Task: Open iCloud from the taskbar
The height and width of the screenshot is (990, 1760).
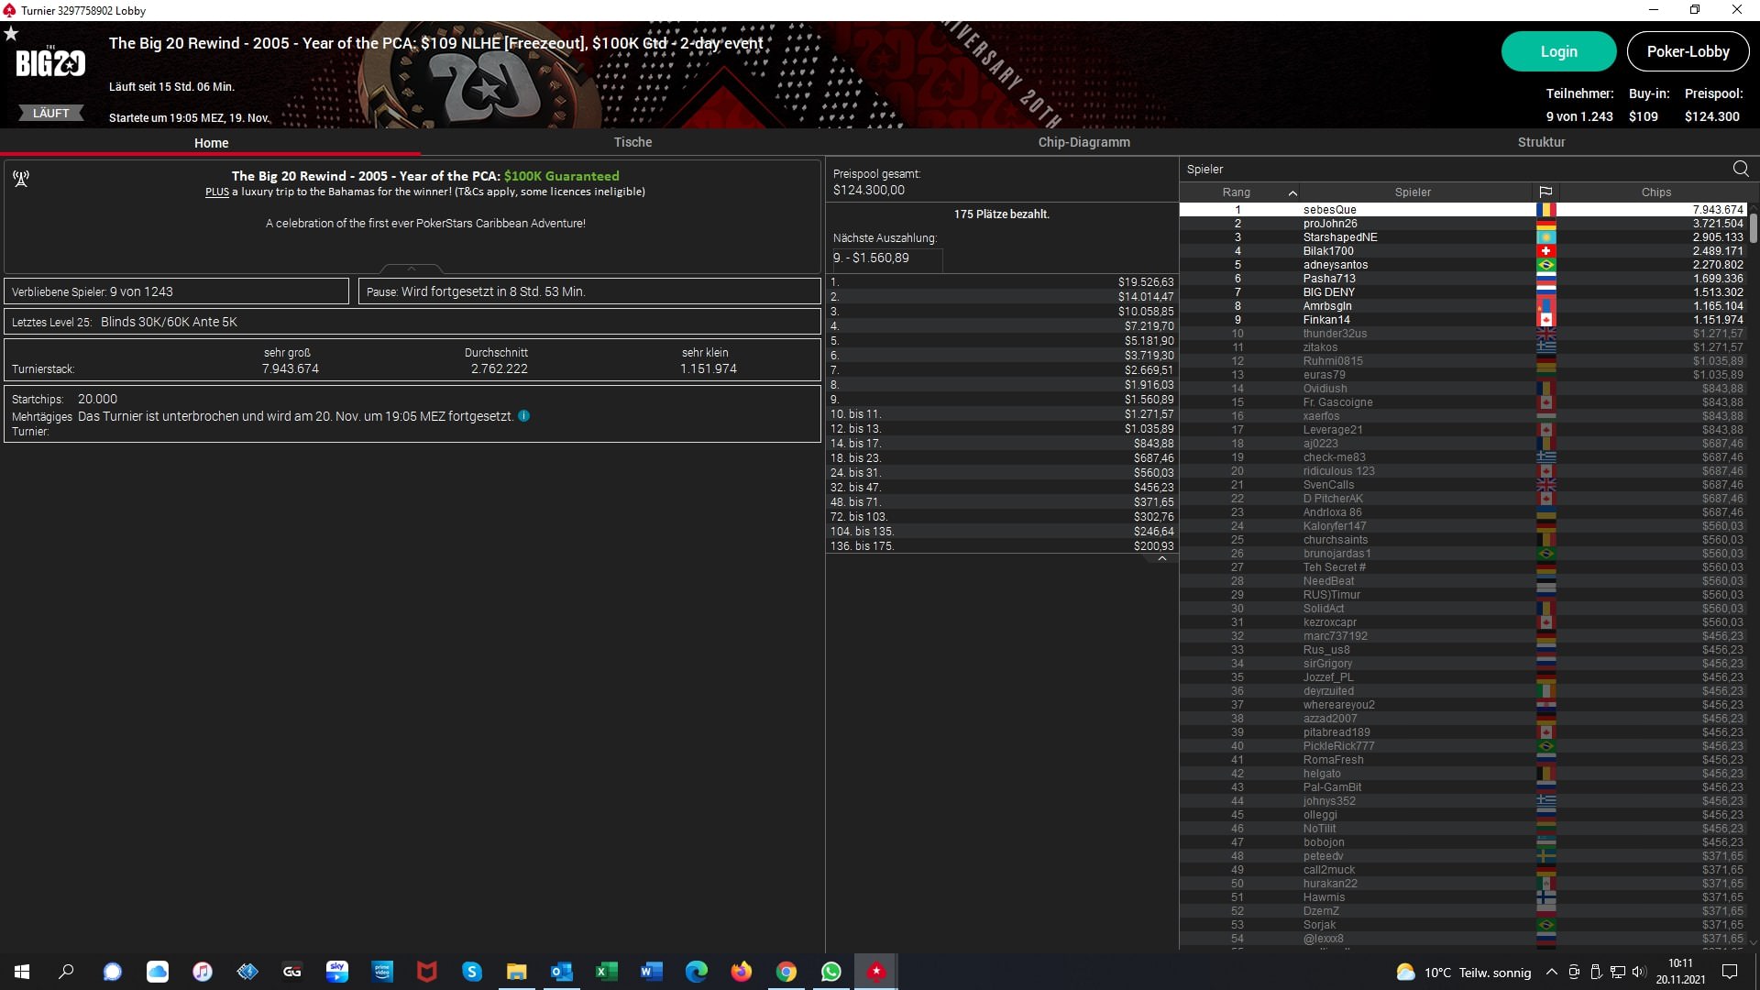Action: point(158,972)
